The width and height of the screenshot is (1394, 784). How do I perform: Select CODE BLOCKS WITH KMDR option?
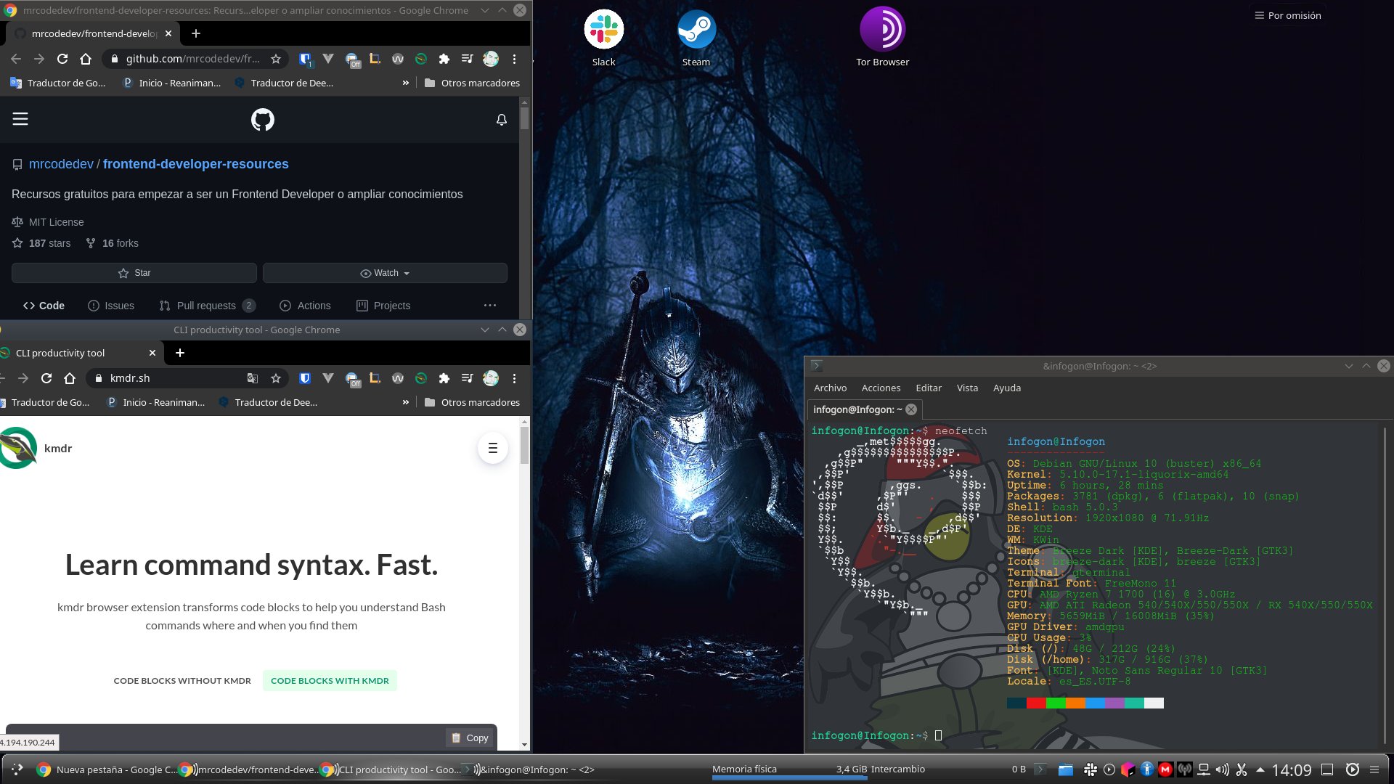[330, 681]
